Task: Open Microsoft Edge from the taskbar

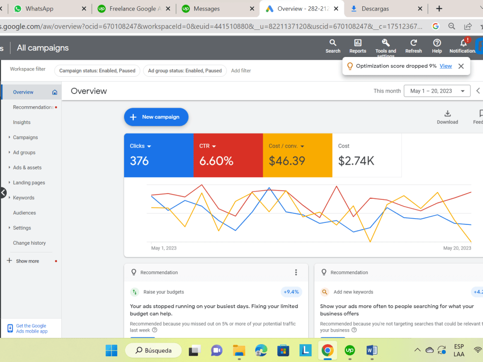Action: point(261,350)
